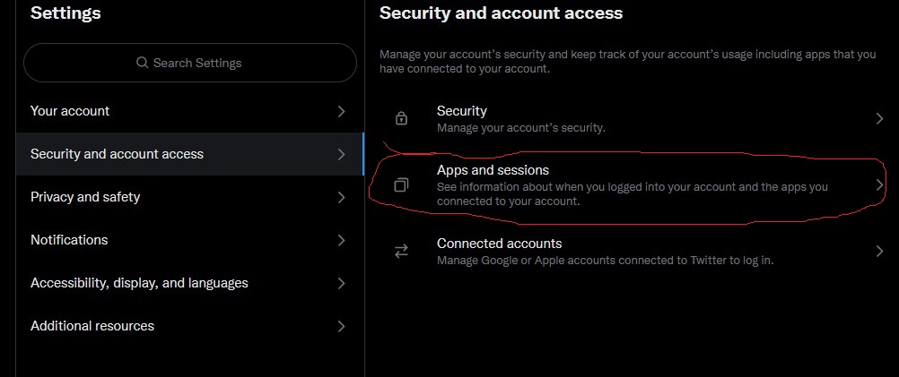Click the magnifier icon in Search Settings
The image size is (899, 377).
142,63
